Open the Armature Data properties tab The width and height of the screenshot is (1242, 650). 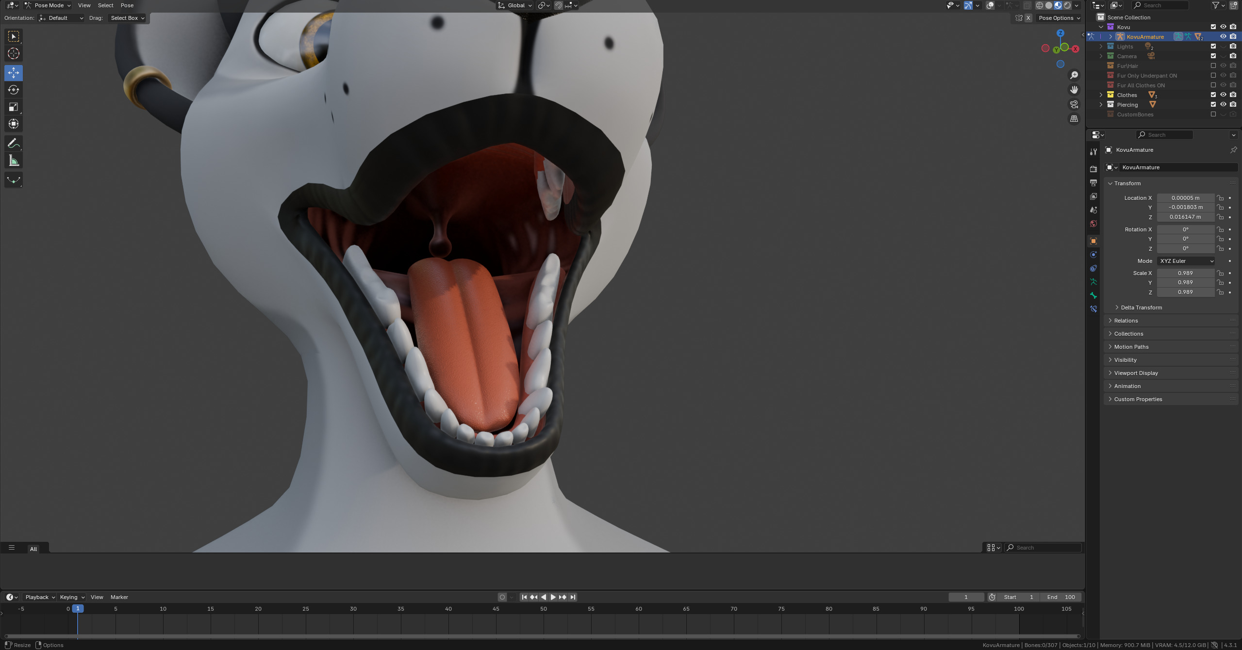coord(1093,281)
